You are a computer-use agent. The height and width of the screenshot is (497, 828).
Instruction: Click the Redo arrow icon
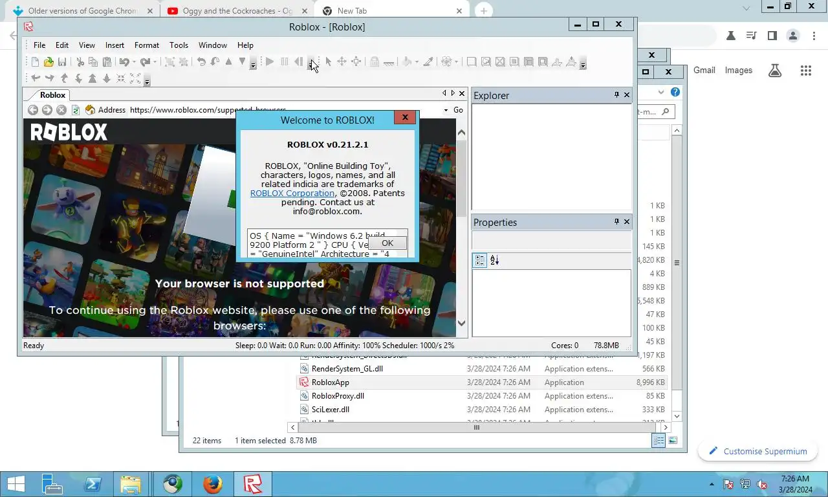tap(145, 62)
